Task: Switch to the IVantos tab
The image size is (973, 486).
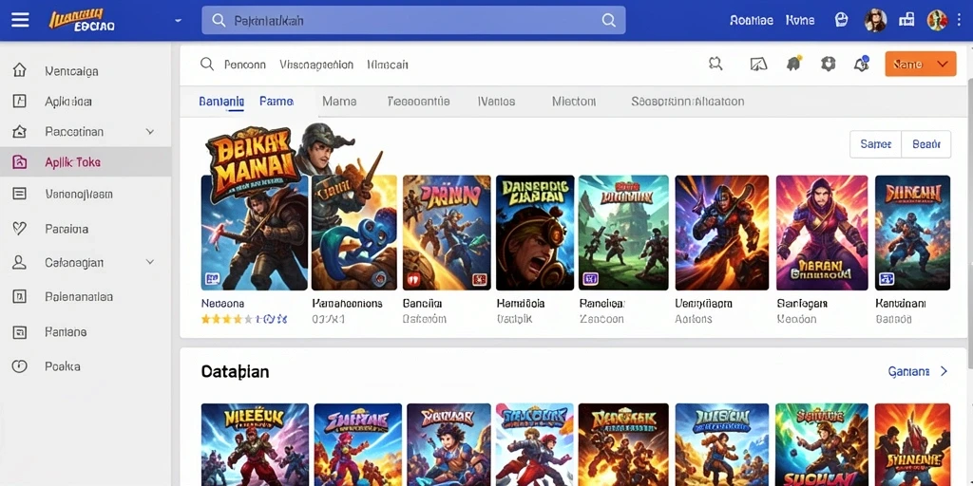Action: [x=496, y=101]
